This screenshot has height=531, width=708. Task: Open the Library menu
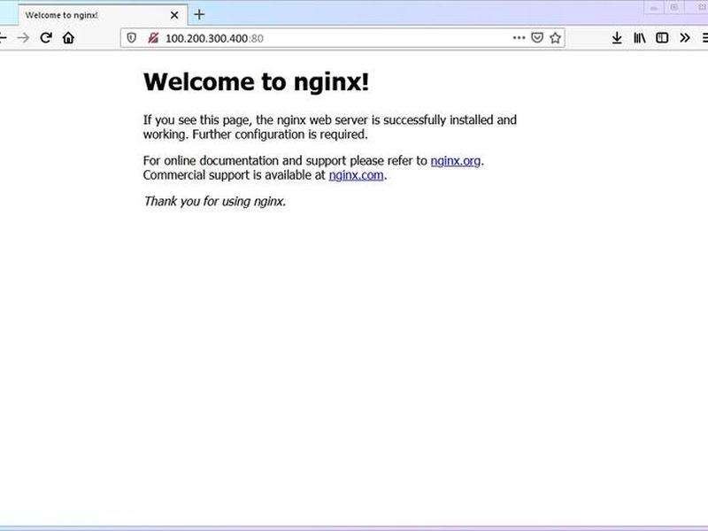[x=639, y=38]
